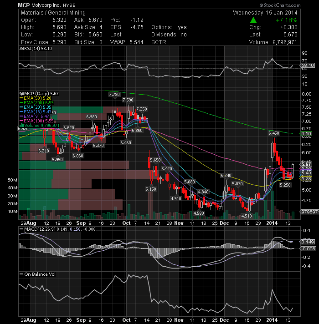Click the green 6.59 EMA axis tag
The image size is (319, 324).
tap(306, 134)
